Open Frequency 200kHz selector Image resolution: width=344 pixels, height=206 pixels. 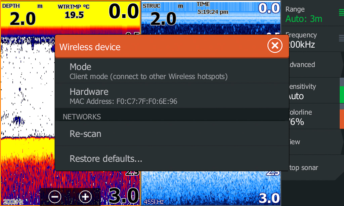tap(316, 40)
